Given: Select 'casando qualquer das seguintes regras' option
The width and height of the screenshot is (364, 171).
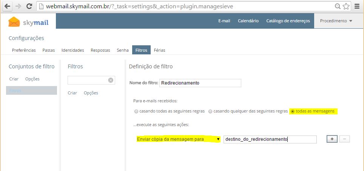Looking at the screenshot, I should [210, 111].
